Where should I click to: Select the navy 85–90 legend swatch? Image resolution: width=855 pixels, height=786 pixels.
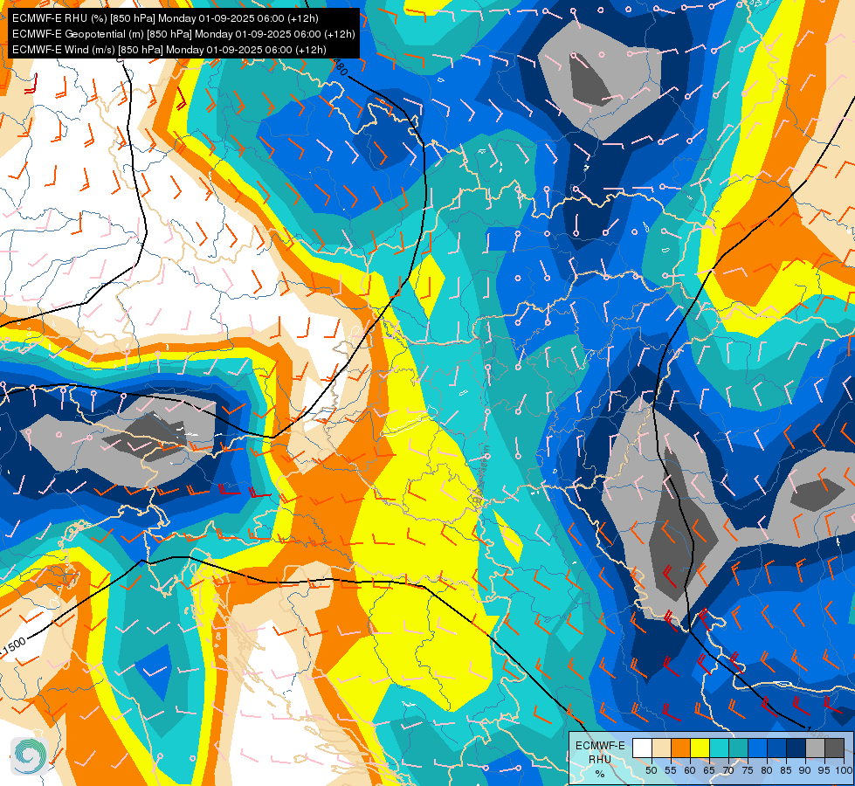click(x=796, y=748)
